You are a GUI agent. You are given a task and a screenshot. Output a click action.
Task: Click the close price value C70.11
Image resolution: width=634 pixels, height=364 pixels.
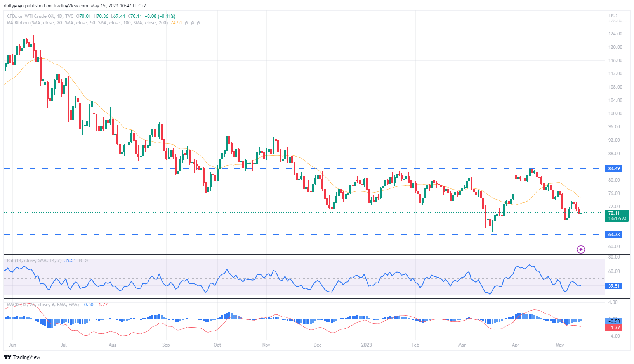point(135,16)
